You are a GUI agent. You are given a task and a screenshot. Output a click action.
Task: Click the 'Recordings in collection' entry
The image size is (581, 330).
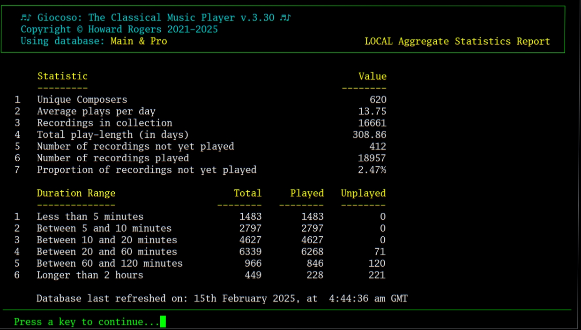94,123
